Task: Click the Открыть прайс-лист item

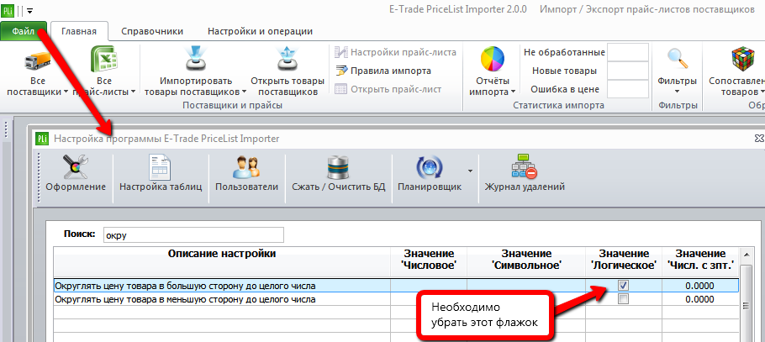Action: (x=388, y=89)
